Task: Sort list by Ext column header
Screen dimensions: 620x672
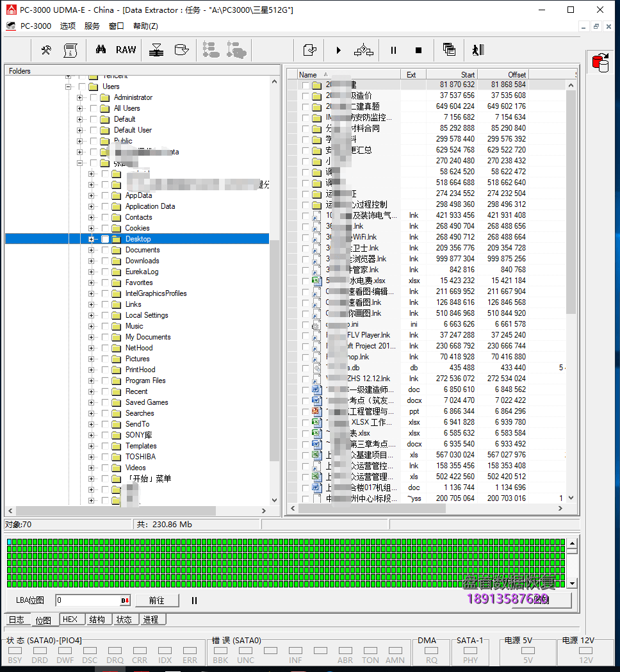Action: [413, 74]
